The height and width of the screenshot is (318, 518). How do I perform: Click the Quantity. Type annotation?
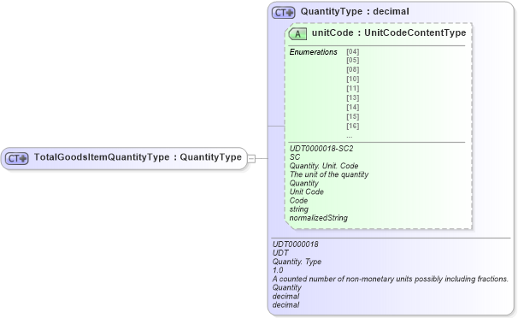point(297,262)
